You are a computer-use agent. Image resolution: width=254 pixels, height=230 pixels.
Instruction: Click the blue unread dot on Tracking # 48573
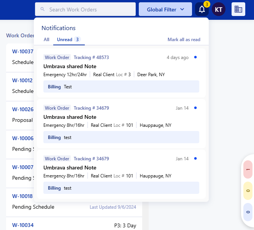(195, 57)
